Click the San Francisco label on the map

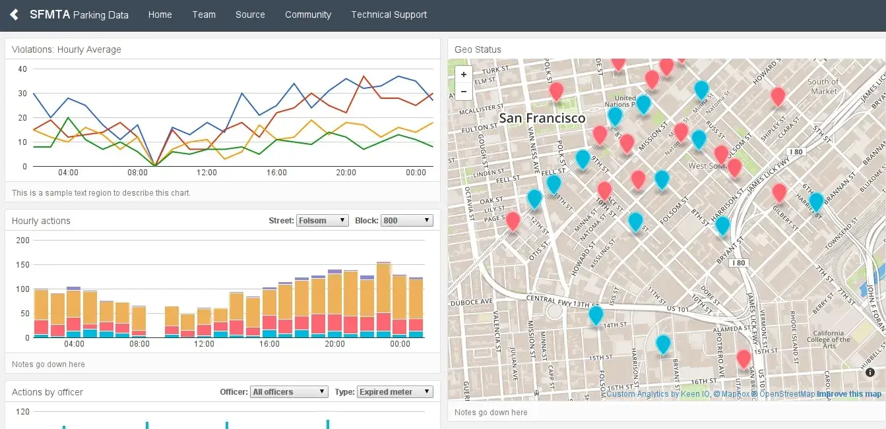click(542, 118)
